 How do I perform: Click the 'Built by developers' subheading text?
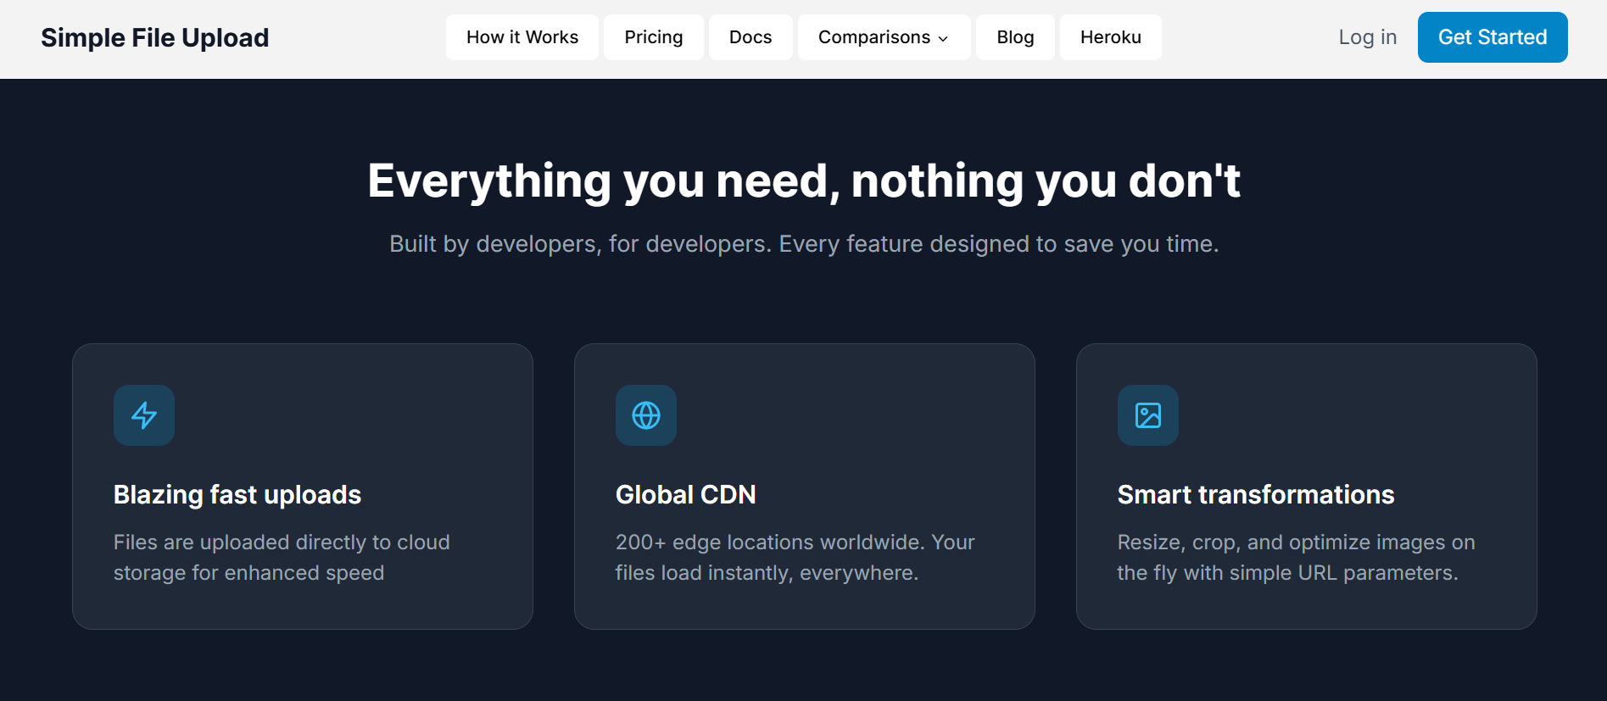tap(804, 244)
